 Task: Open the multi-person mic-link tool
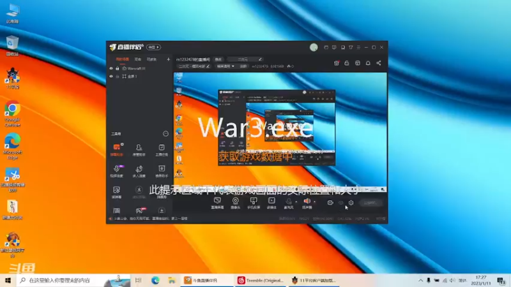(139, 171)
